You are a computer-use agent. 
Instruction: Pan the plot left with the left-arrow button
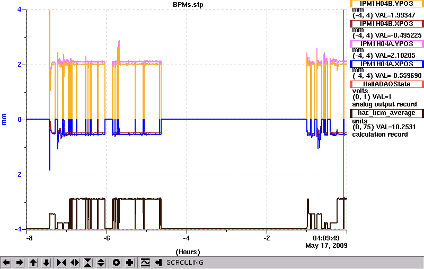(6, 263)
